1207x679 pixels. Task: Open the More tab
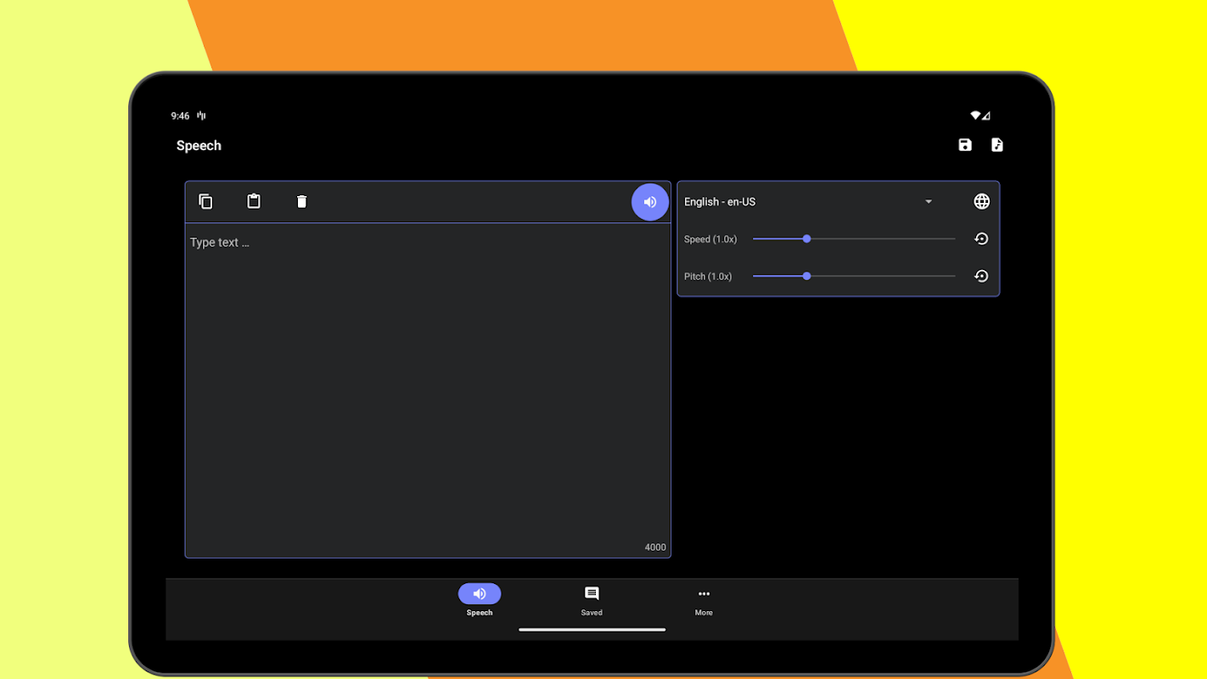pyautogui.click(x=704, y=600)
